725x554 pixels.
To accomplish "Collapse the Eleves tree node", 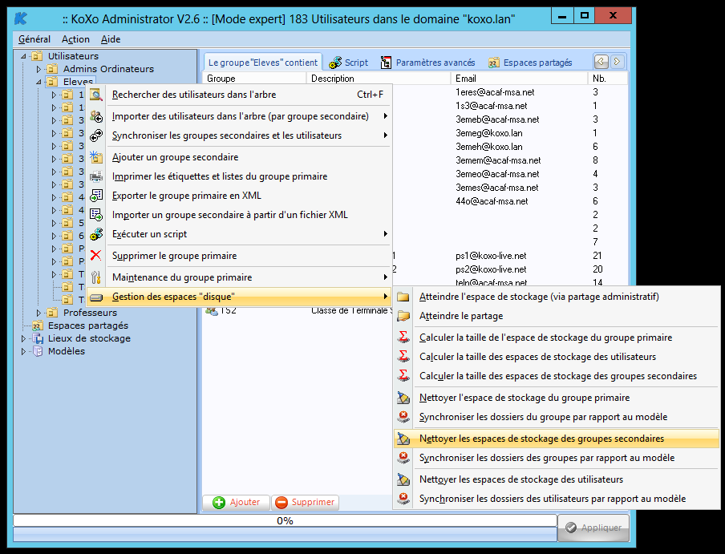I will (38, 83).
